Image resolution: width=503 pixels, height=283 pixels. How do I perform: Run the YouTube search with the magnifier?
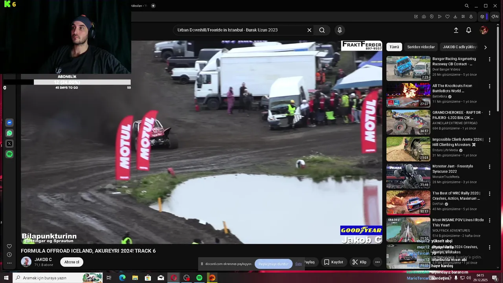[322, 30]
